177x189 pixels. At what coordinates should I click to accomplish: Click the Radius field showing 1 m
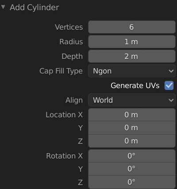coord(132,42)
